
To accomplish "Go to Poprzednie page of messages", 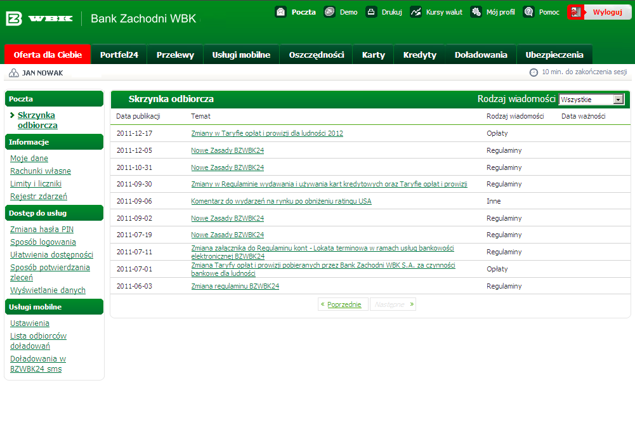I will point(343,304).
